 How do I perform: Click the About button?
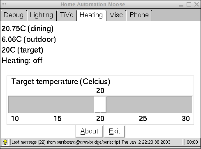[x=89, y=131]
